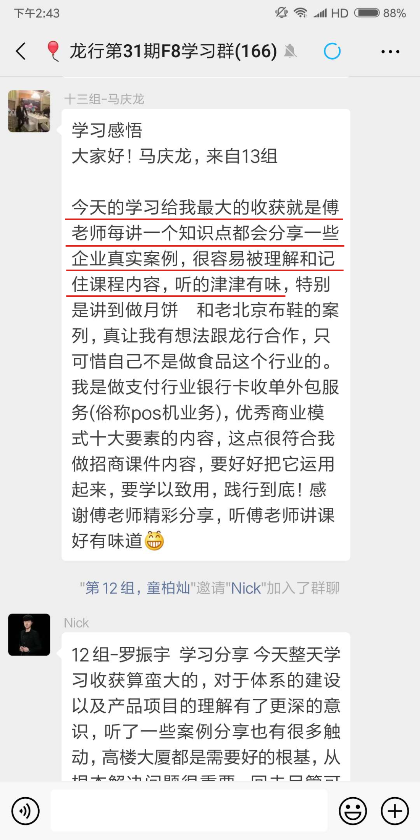Tap the blue loading circle icon
This screenshot has height=840, width=420.
332,51
